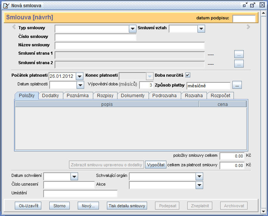Click the Zneplatnit button
268x216 pixels.
(x=200, y=206)
